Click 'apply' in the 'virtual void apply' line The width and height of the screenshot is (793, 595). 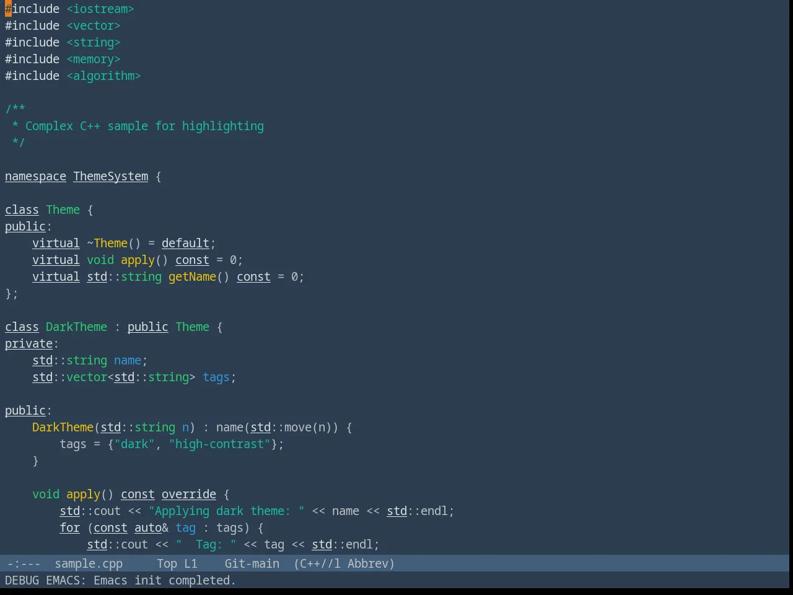(x=138, y=260)
